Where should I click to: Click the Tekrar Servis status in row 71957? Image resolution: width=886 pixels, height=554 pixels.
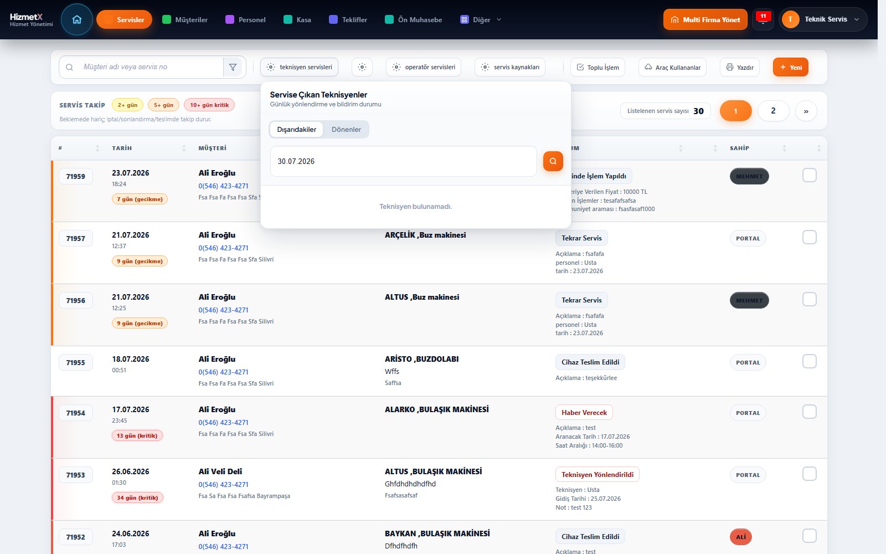[581, 238]
